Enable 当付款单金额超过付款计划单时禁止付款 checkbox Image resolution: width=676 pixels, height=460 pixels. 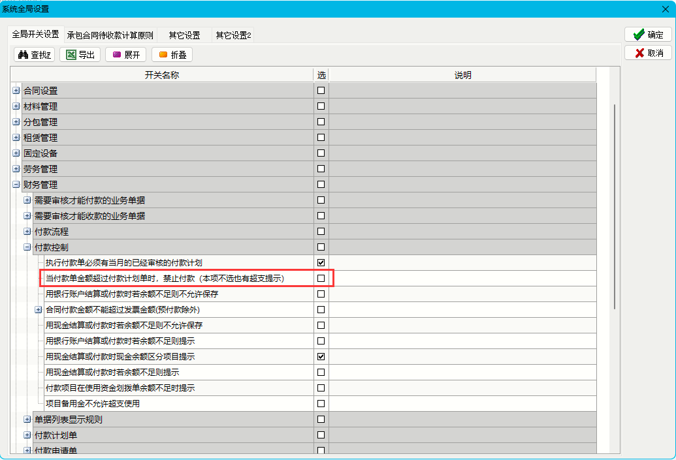[x=321, y=279]
